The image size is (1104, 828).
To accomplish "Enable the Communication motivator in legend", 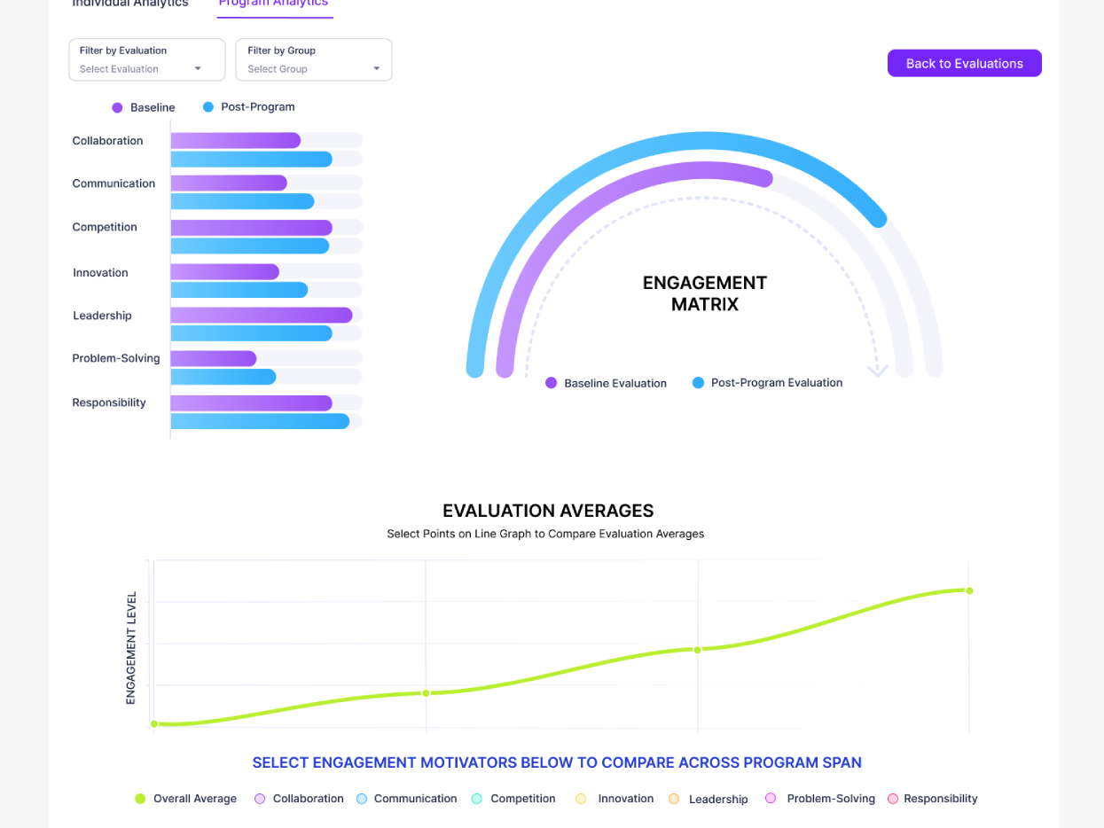I will pyautogui.click(x=362, y=799).
